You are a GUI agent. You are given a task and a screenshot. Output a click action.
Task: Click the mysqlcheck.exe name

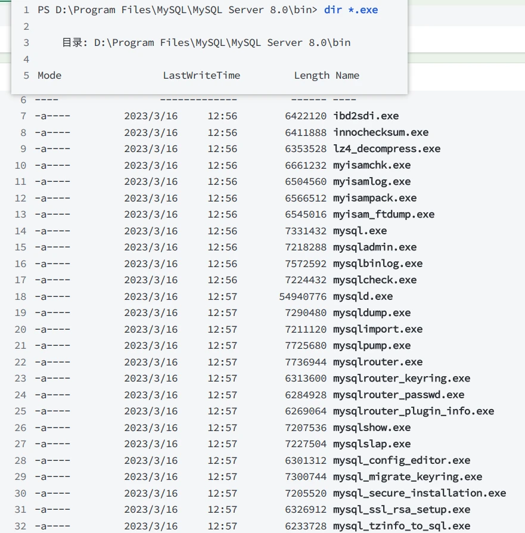click(x=375, y=280)
